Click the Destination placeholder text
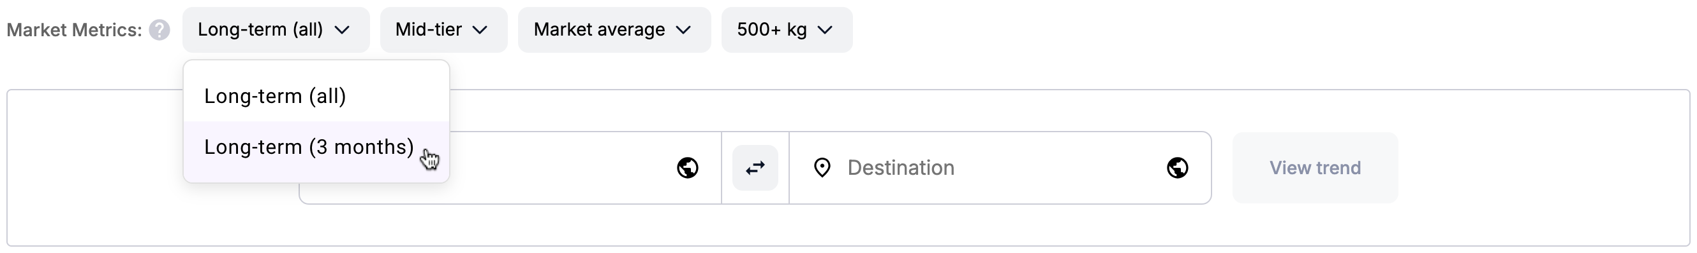Screen dimensions: 1697x253 901,168
